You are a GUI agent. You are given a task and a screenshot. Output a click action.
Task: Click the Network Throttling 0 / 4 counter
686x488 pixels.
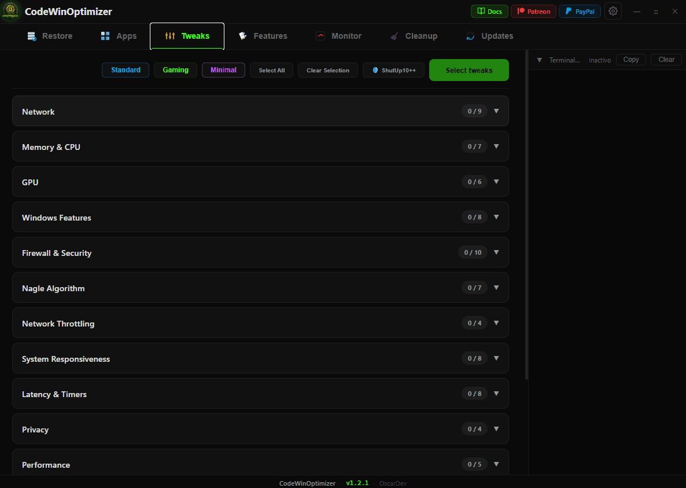(475, 323)
